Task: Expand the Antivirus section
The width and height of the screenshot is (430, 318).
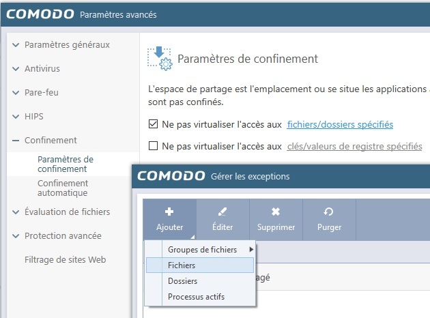Action: coord(16,69)
